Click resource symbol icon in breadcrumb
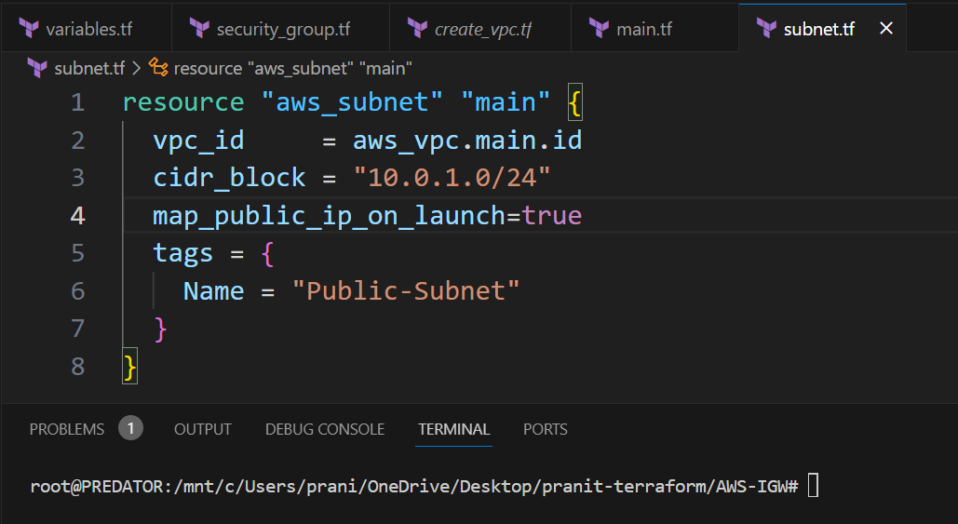Screen dimensions: 958x524 point(158,68)
